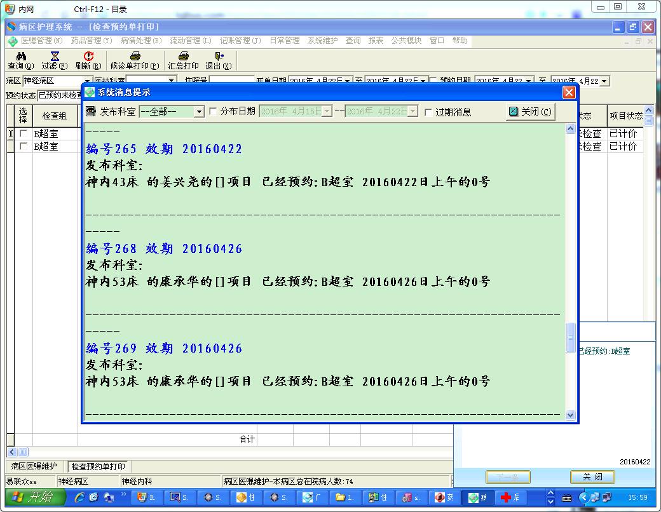661x512 pixels.
Task: Open the 发布科室 --全部-- dropdown
Action: pyautogui.click(x=199, y=112)
